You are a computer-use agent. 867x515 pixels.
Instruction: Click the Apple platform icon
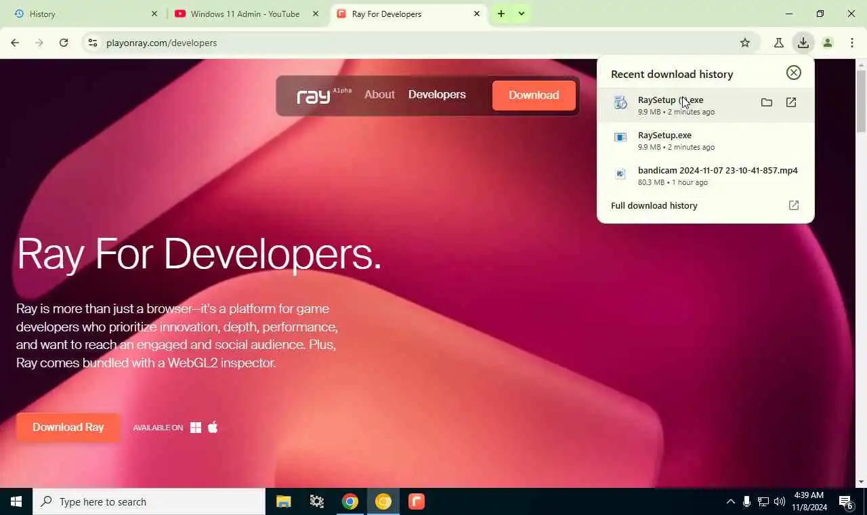(x=213, y=427)
